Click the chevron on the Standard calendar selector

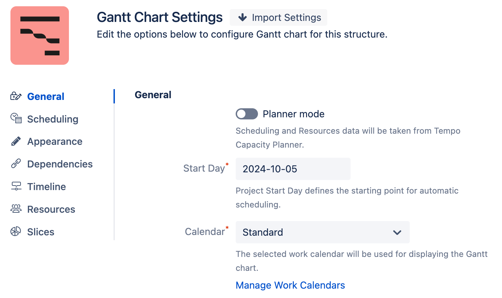click(397, 232)
